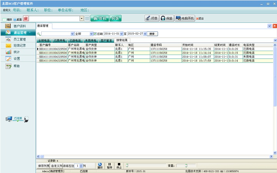The height and width of the screenshot is (173, 277).
Task: Sort by 电话类型 column header
Action: click(258, 45)
